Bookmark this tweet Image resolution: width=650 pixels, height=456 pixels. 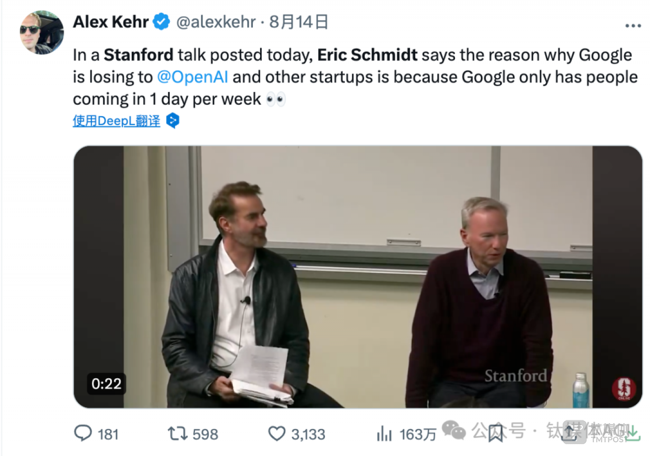coord(496,433)
